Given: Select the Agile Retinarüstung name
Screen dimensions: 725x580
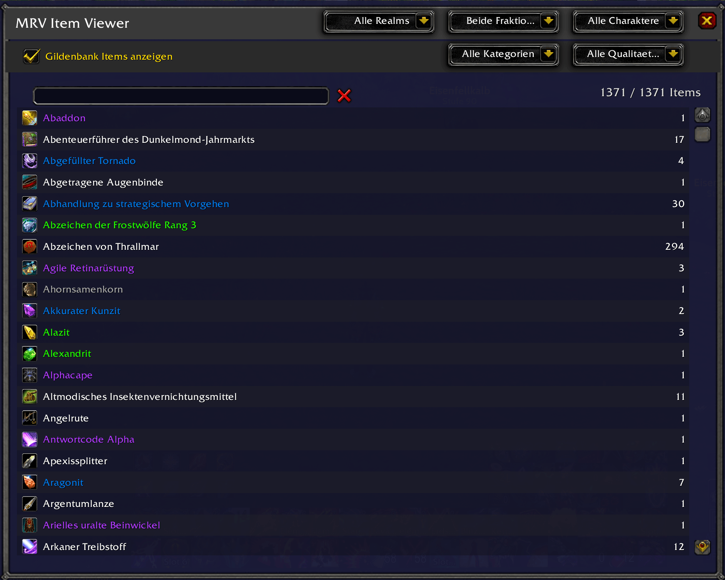Looking at the screenshot, I should point(89,268).
